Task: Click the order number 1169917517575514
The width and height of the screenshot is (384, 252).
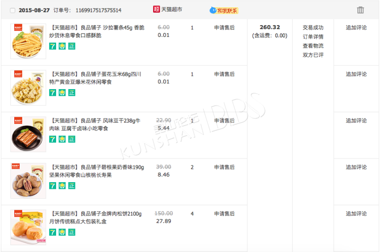Action: pos(98,10)
